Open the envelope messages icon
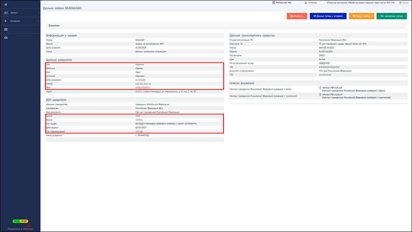The width and height of the screenshot is (412, 232). click(x=6, y=30)
